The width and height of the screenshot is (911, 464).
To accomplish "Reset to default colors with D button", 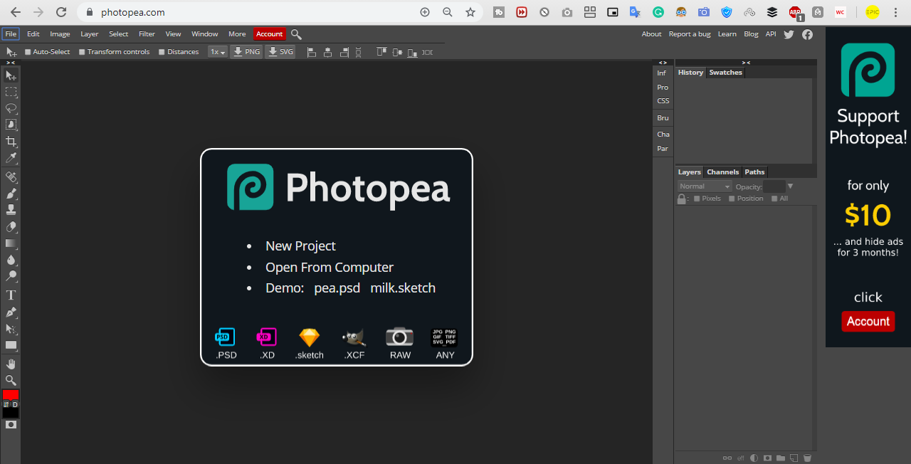I will pos(15,404).
